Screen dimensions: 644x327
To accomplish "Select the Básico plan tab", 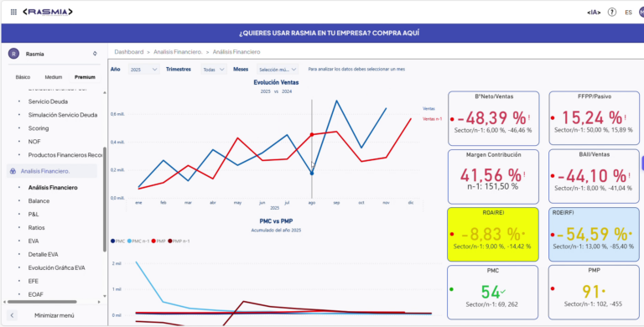I will click(23, 77).
